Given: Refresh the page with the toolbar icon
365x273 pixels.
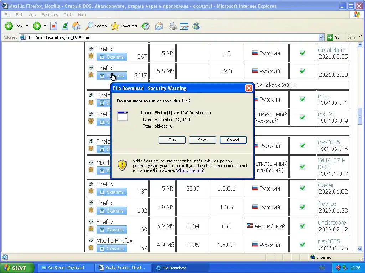Looking at the screenshot, I should point(65,26).
